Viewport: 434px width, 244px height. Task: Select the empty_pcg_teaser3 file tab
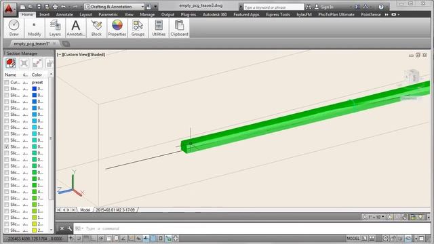[32, 43]
